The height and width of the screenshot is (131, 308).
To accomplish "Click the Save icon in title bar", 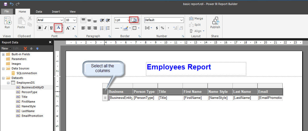I will 6,4.
